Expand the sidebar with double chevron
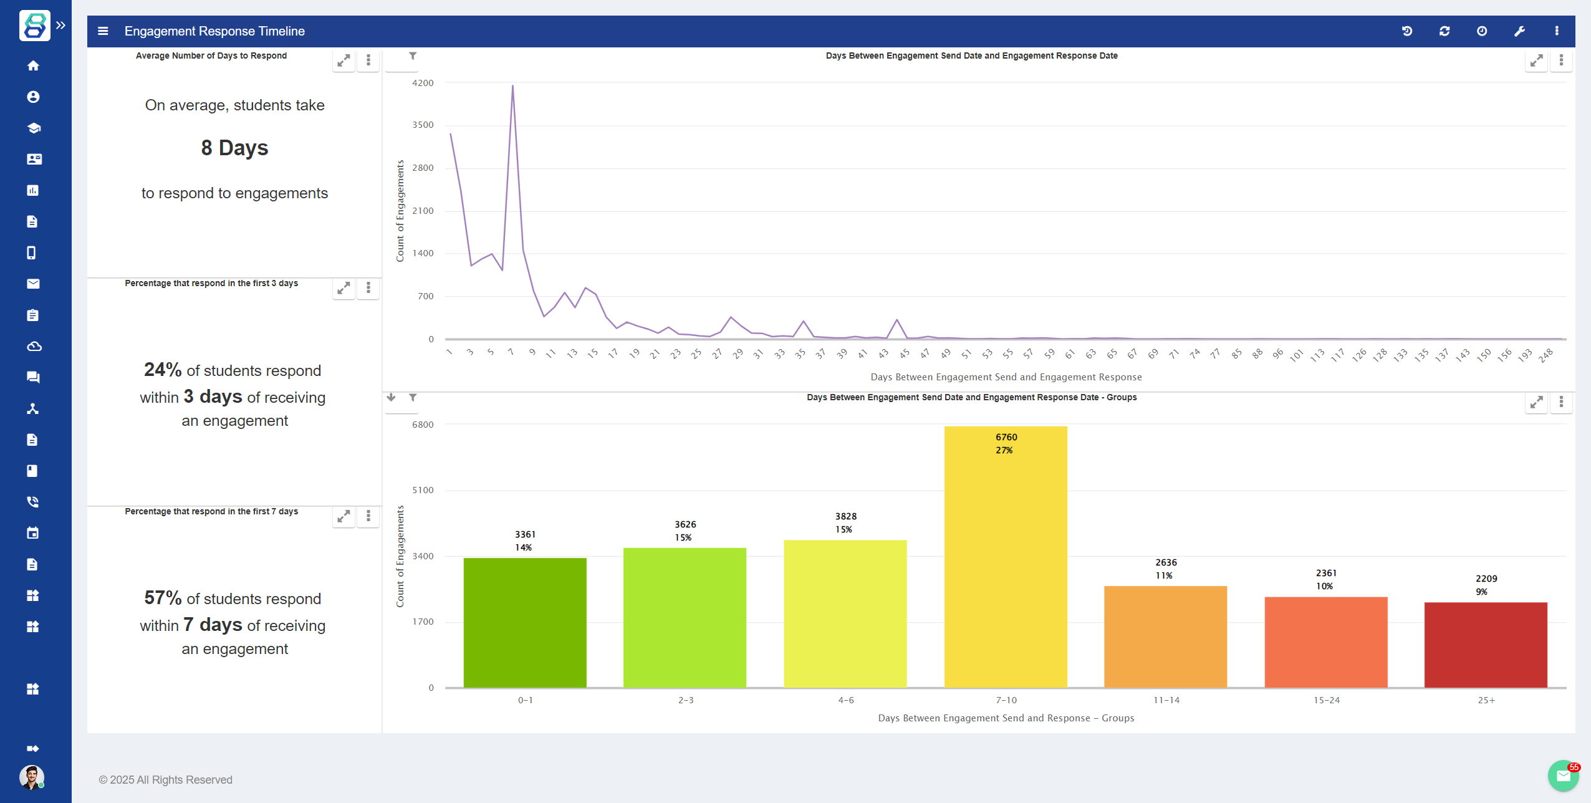The image size is (1591, 803). click(60, 26)
